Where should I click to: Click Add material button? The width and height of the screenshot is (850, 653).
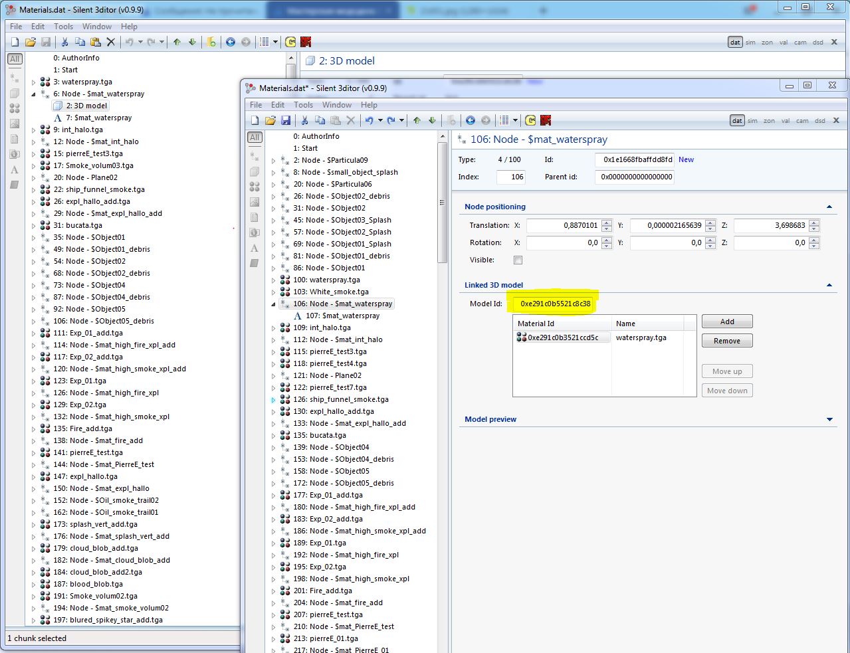pos(727,322)
